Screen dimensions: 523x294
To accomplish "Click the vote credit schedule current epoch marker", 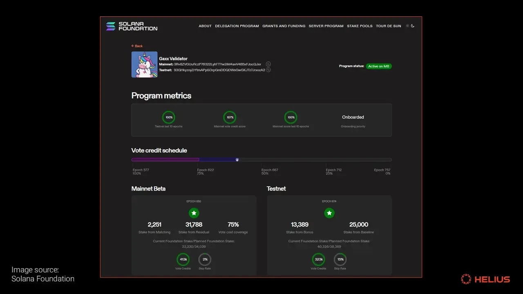I will tap(237, 160).
